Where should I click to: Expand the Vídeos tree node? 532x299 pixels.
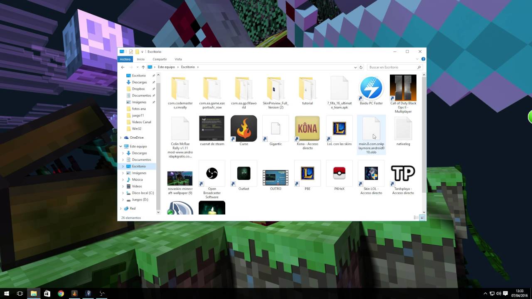point(123,186)
